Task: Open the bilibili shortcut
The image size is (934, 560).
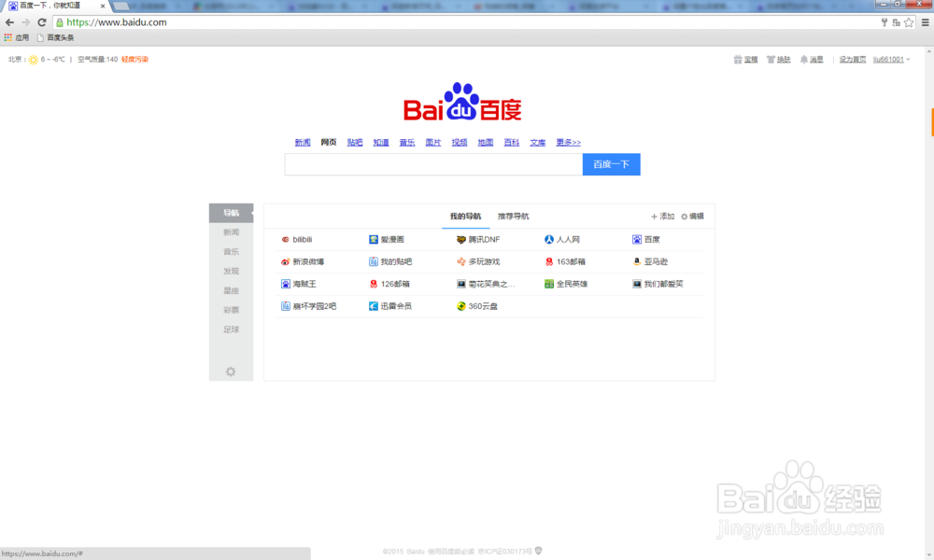Action: pos(297,239)
